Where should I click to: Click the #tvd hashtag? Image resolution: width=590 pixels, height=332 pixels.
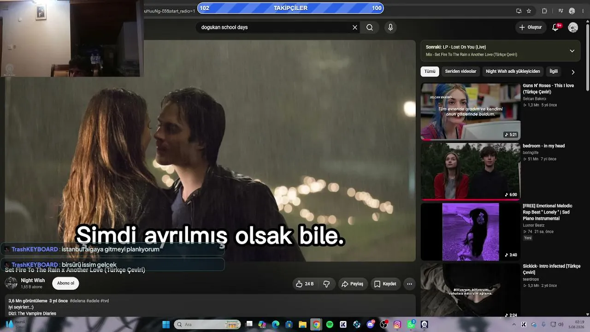(x=105, y=301)
